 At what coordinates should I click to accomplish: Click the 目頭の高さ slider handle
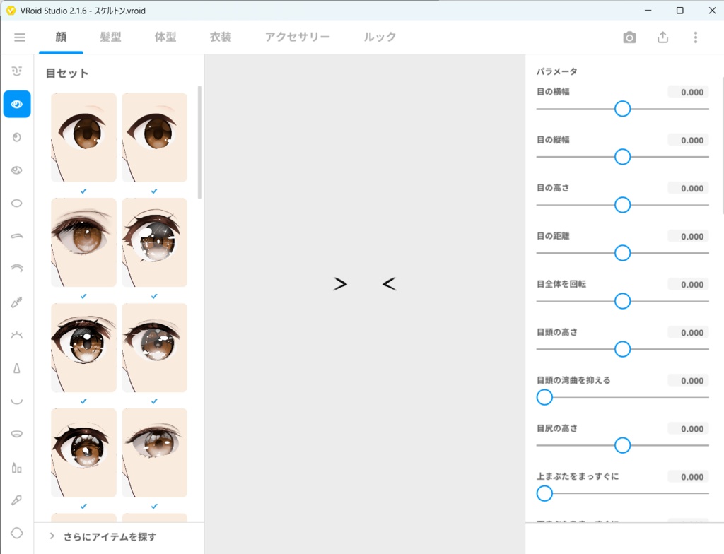click(x=622, y=349)
